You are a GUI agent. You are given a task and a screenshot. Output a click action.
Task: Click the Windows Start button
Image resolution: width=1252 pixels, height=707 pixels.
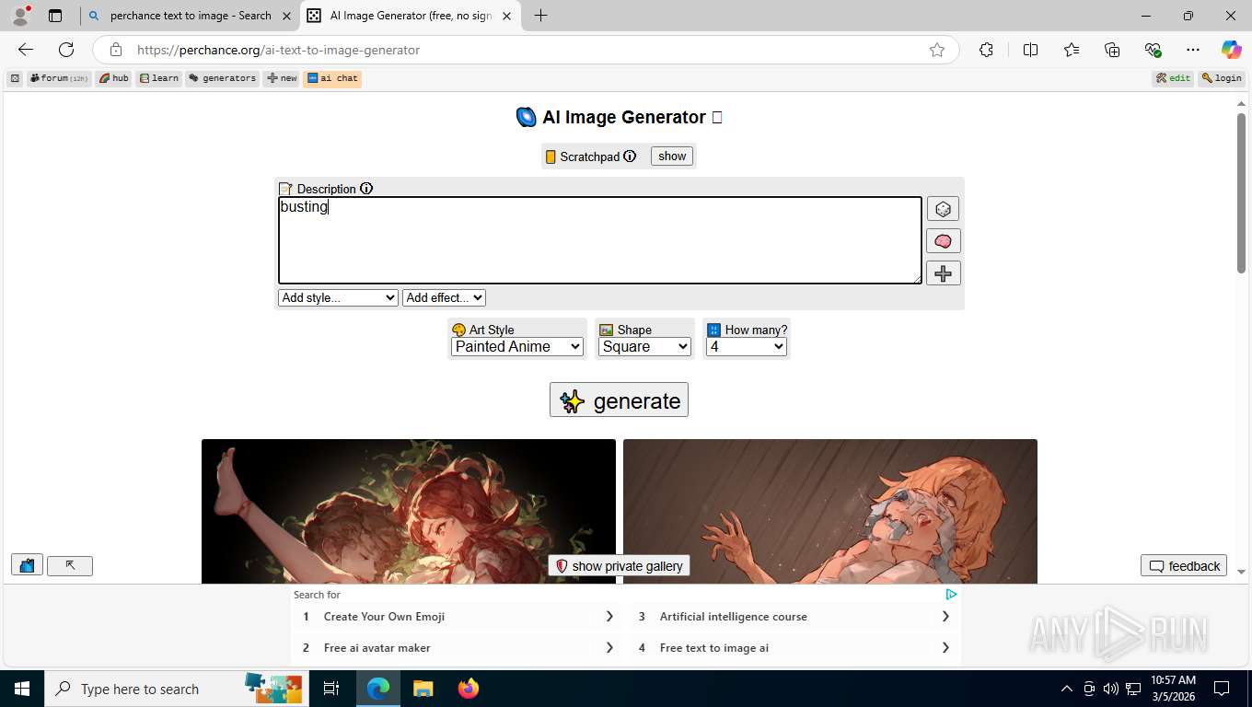pyautogui.click(x=21, y=689)
